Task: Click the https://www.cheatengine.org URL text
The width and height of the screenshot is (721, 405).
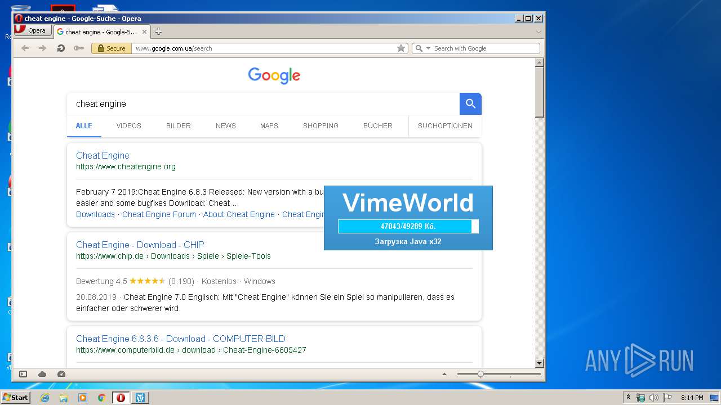Action: [126, 166]
